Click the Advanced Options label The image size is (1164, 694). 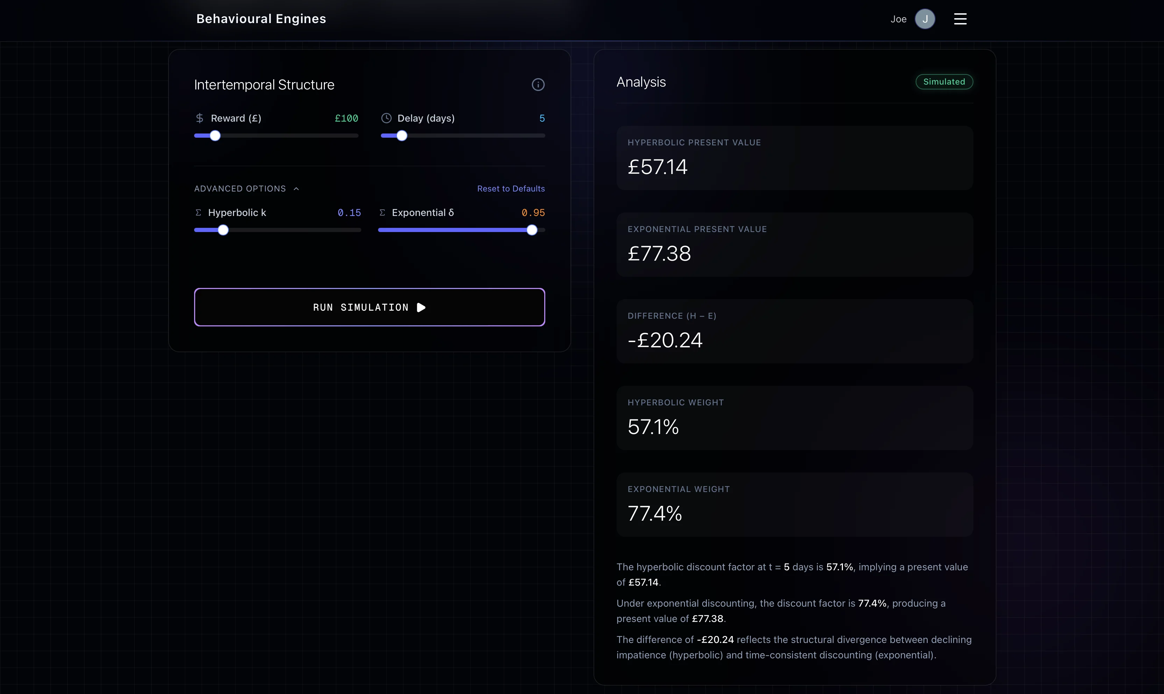pos(240,189)
